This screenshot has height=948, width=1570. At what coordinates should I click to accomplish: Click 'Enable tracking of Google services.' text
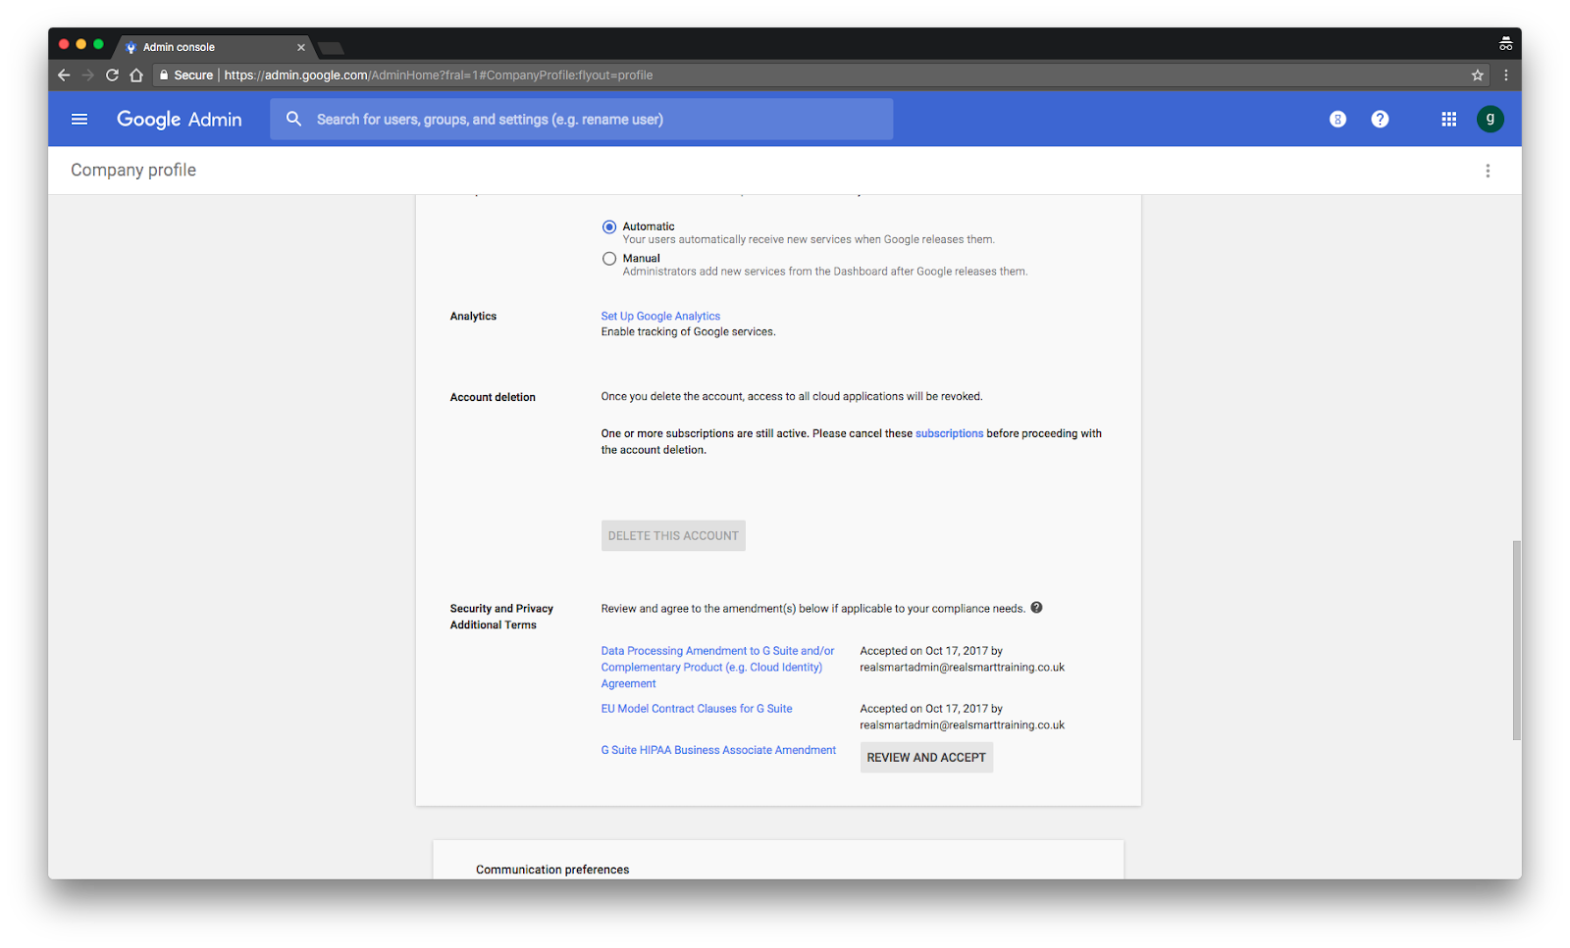(x=688, y=332)
